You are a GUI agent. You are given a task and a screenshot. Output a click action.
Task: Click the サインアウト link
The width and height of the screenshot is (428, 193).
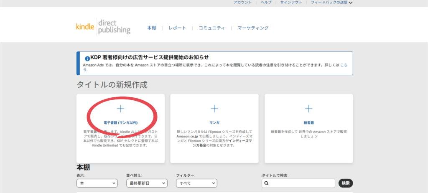coord(291,3)
